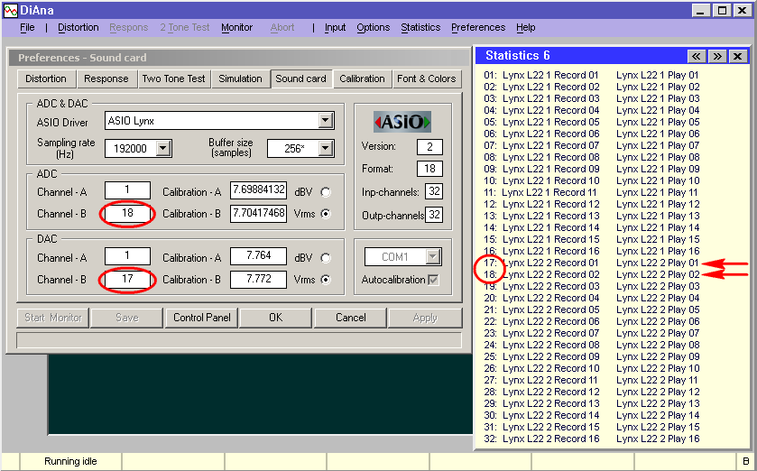Click the DiAna app icon in title bar

pos(10,10)
